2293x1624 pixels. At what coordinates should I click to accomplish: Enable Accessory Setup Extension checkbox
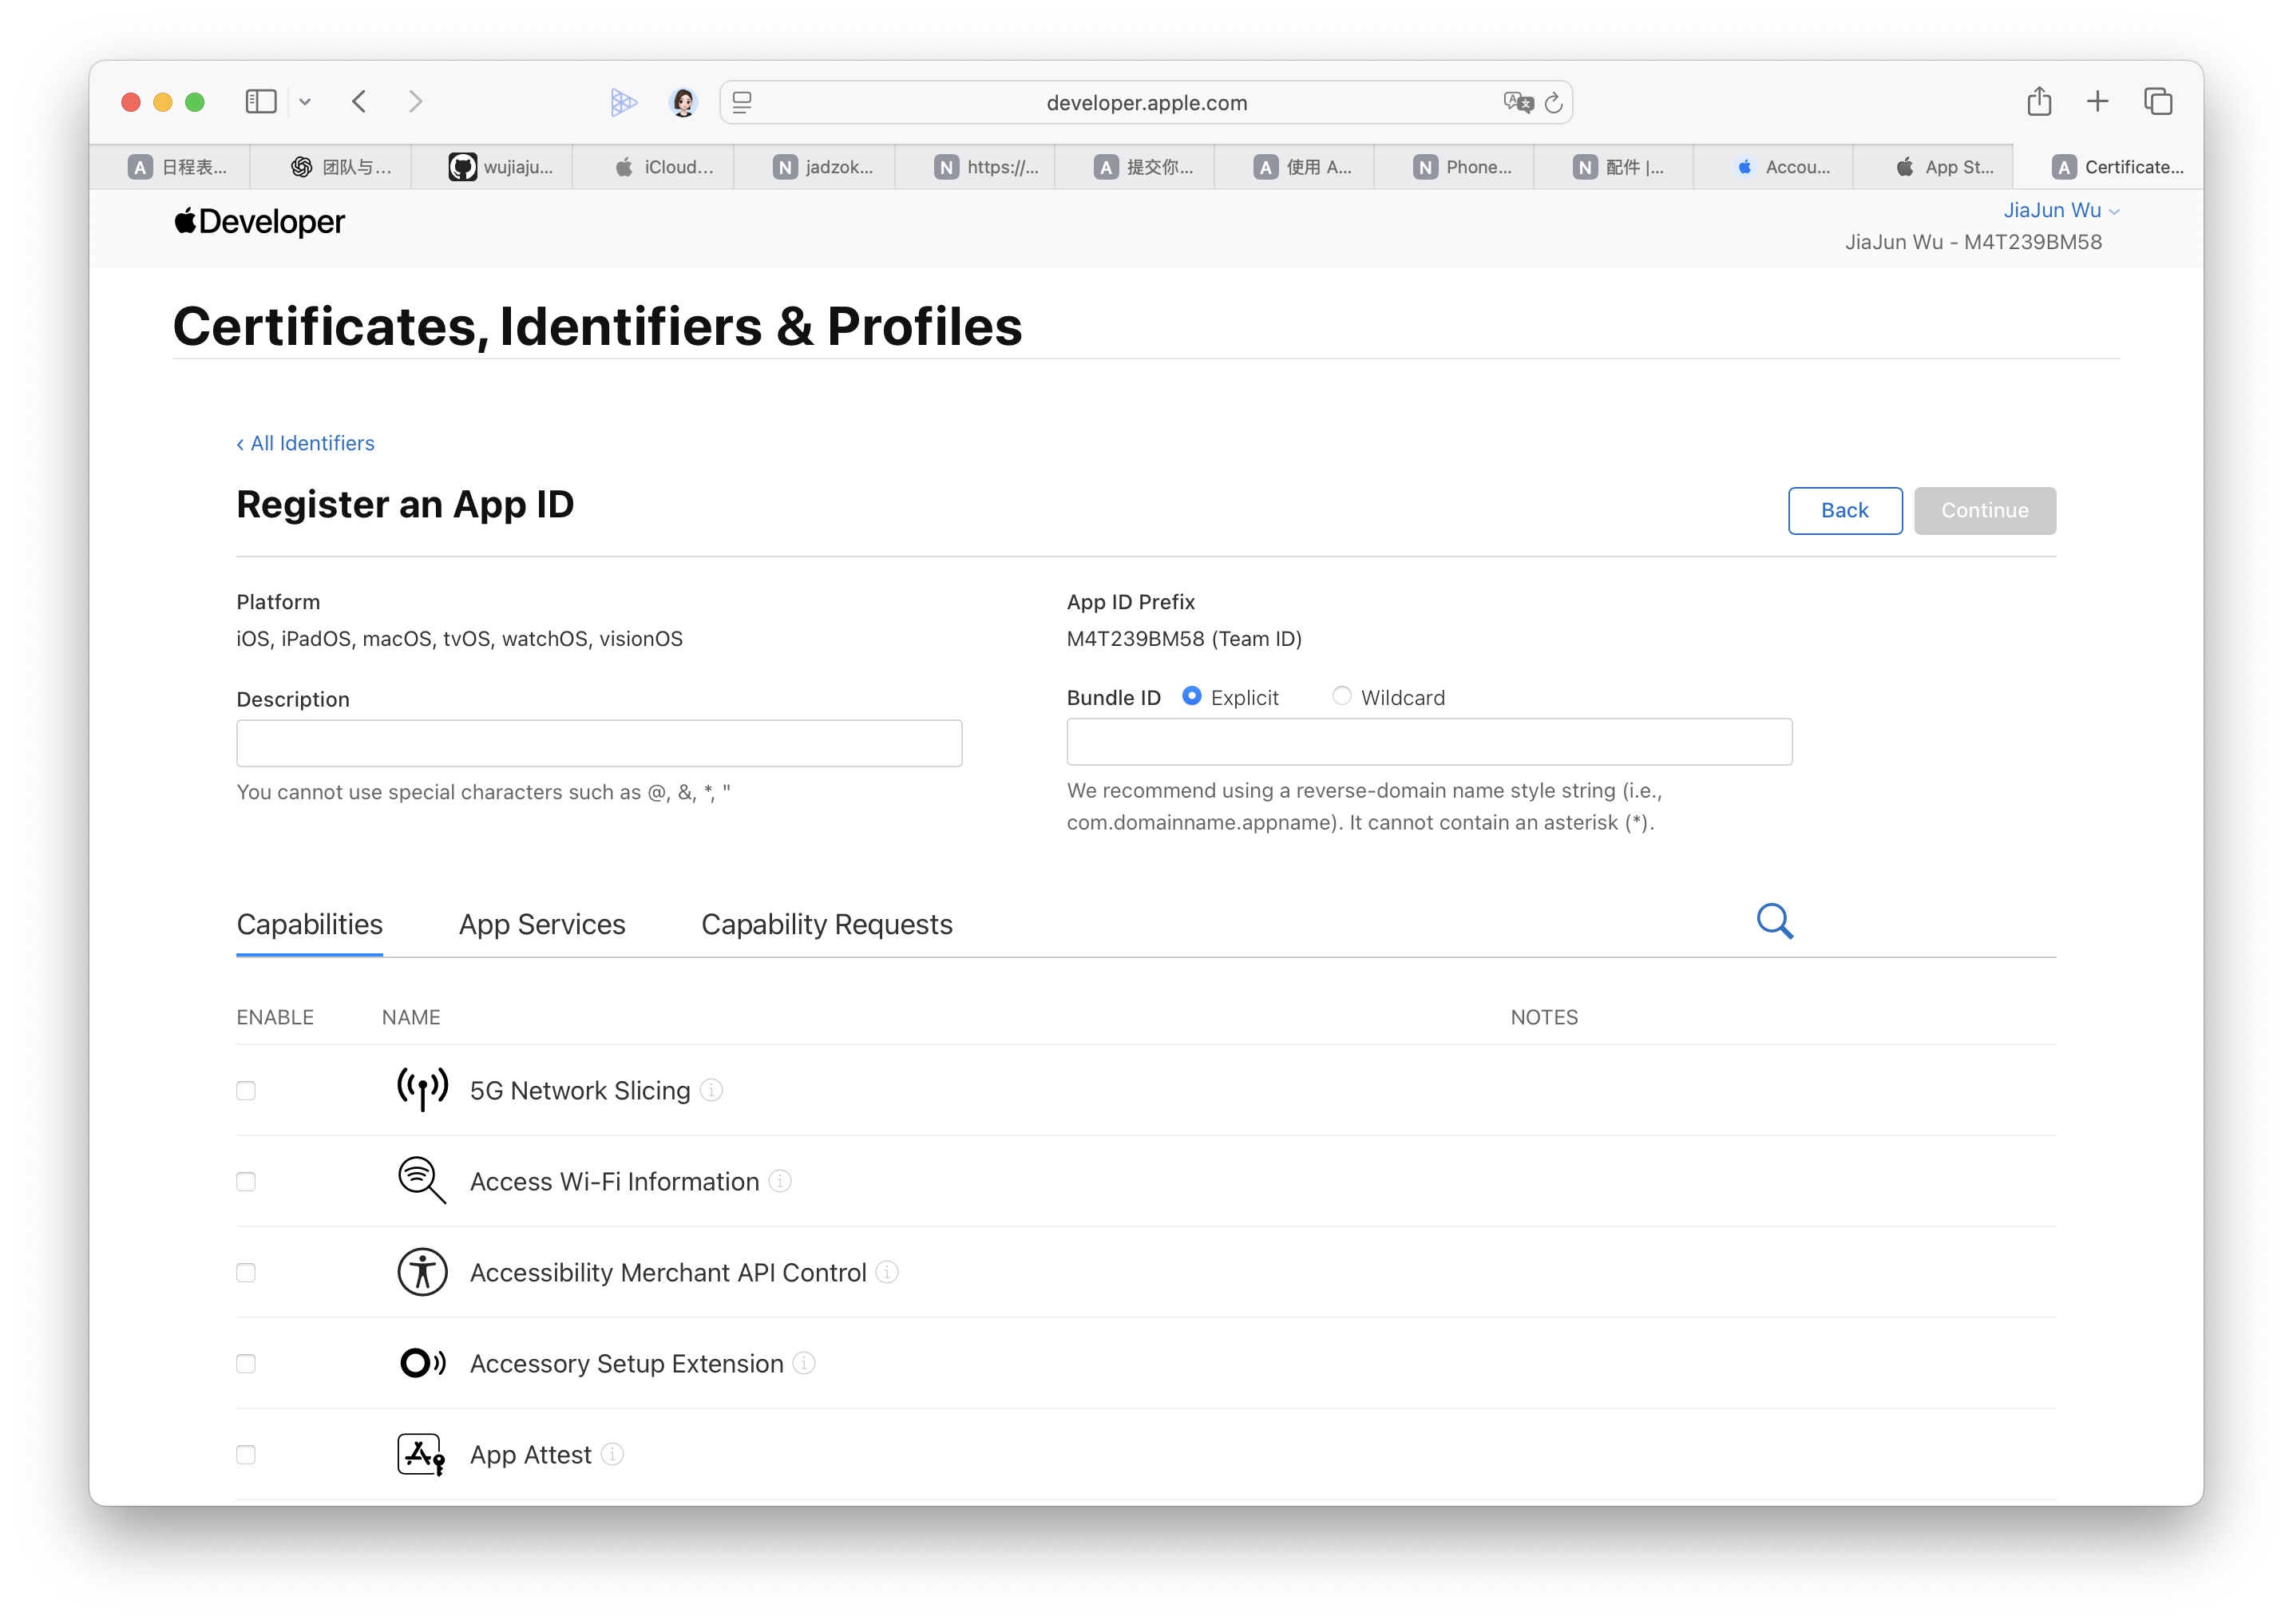point(246,1363)
